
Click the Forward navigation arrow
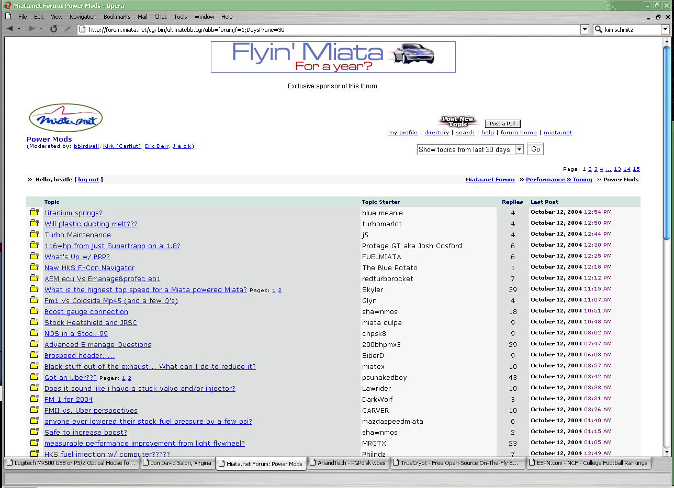pos(32,29)
